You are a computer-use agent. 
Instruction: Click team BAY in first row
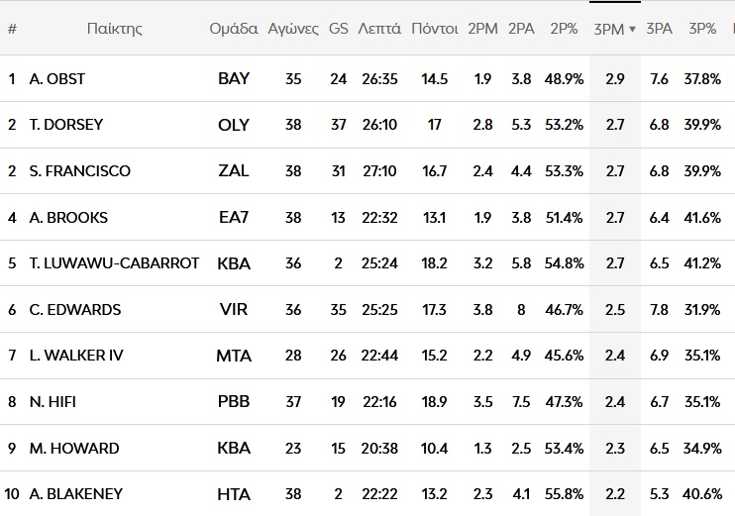pyautogui.click(x=234, y=79)
